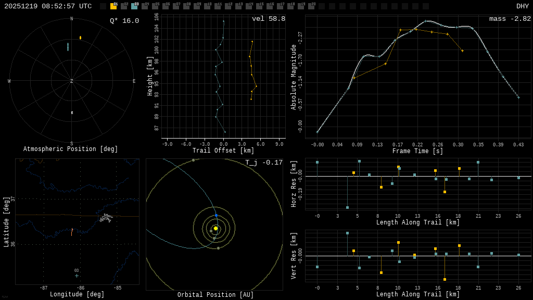The height and width of the screenshot is (300, 533).
Task: Click the UTC timestamp in the header
Action: pos(48,6)
